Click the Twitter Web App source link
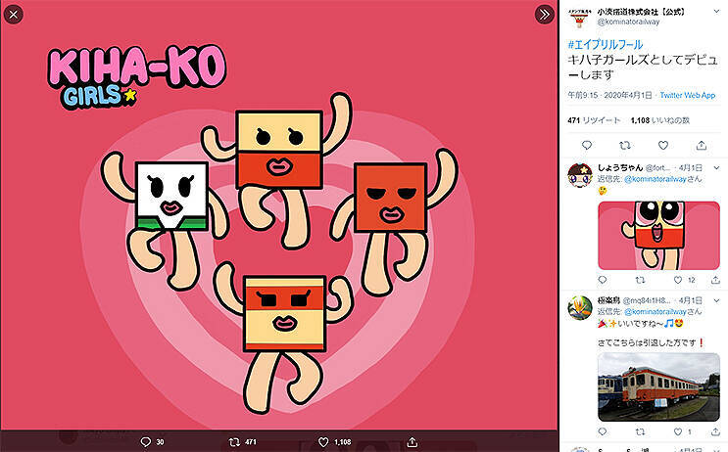The height and width of the screenshot is (452, 728). pyautogui.click(x=685, y=95)
